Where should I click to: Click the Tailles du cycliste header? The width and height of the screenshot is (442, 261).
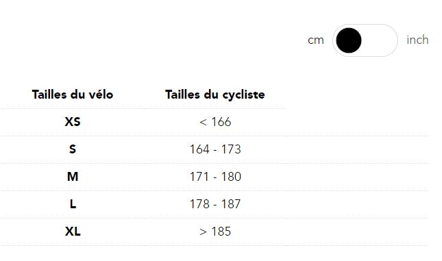pyautogui.click(x=215, y=95)
